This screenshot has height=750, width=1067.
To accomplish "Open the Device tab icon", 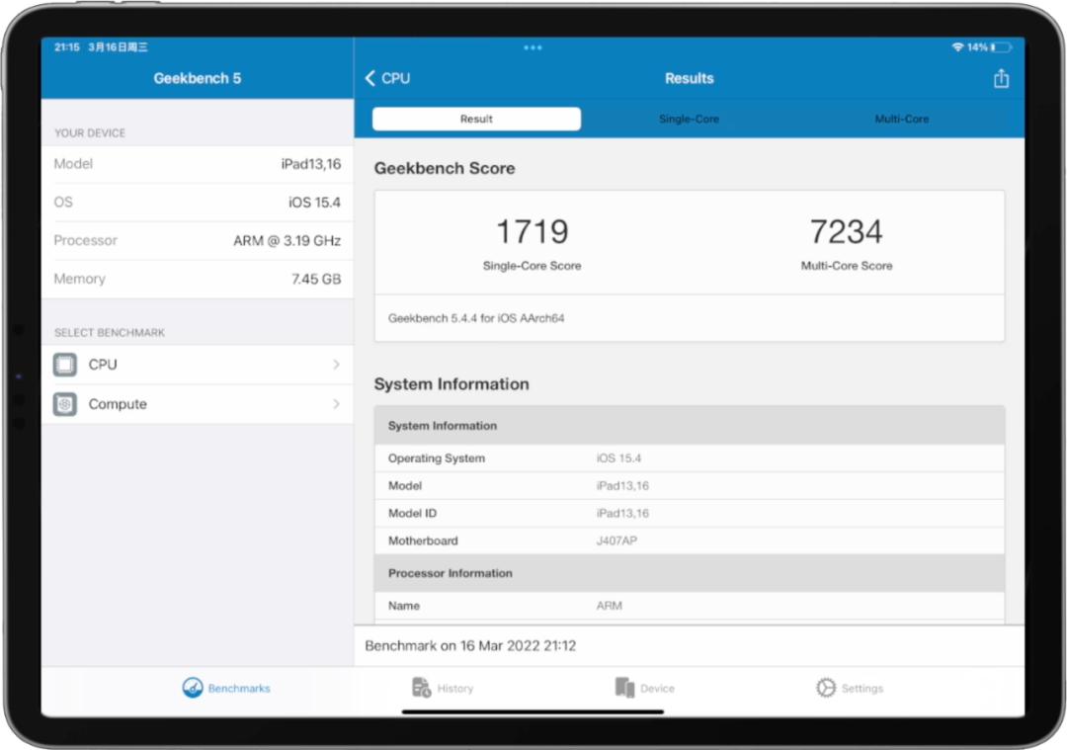I will pos(624,688).
